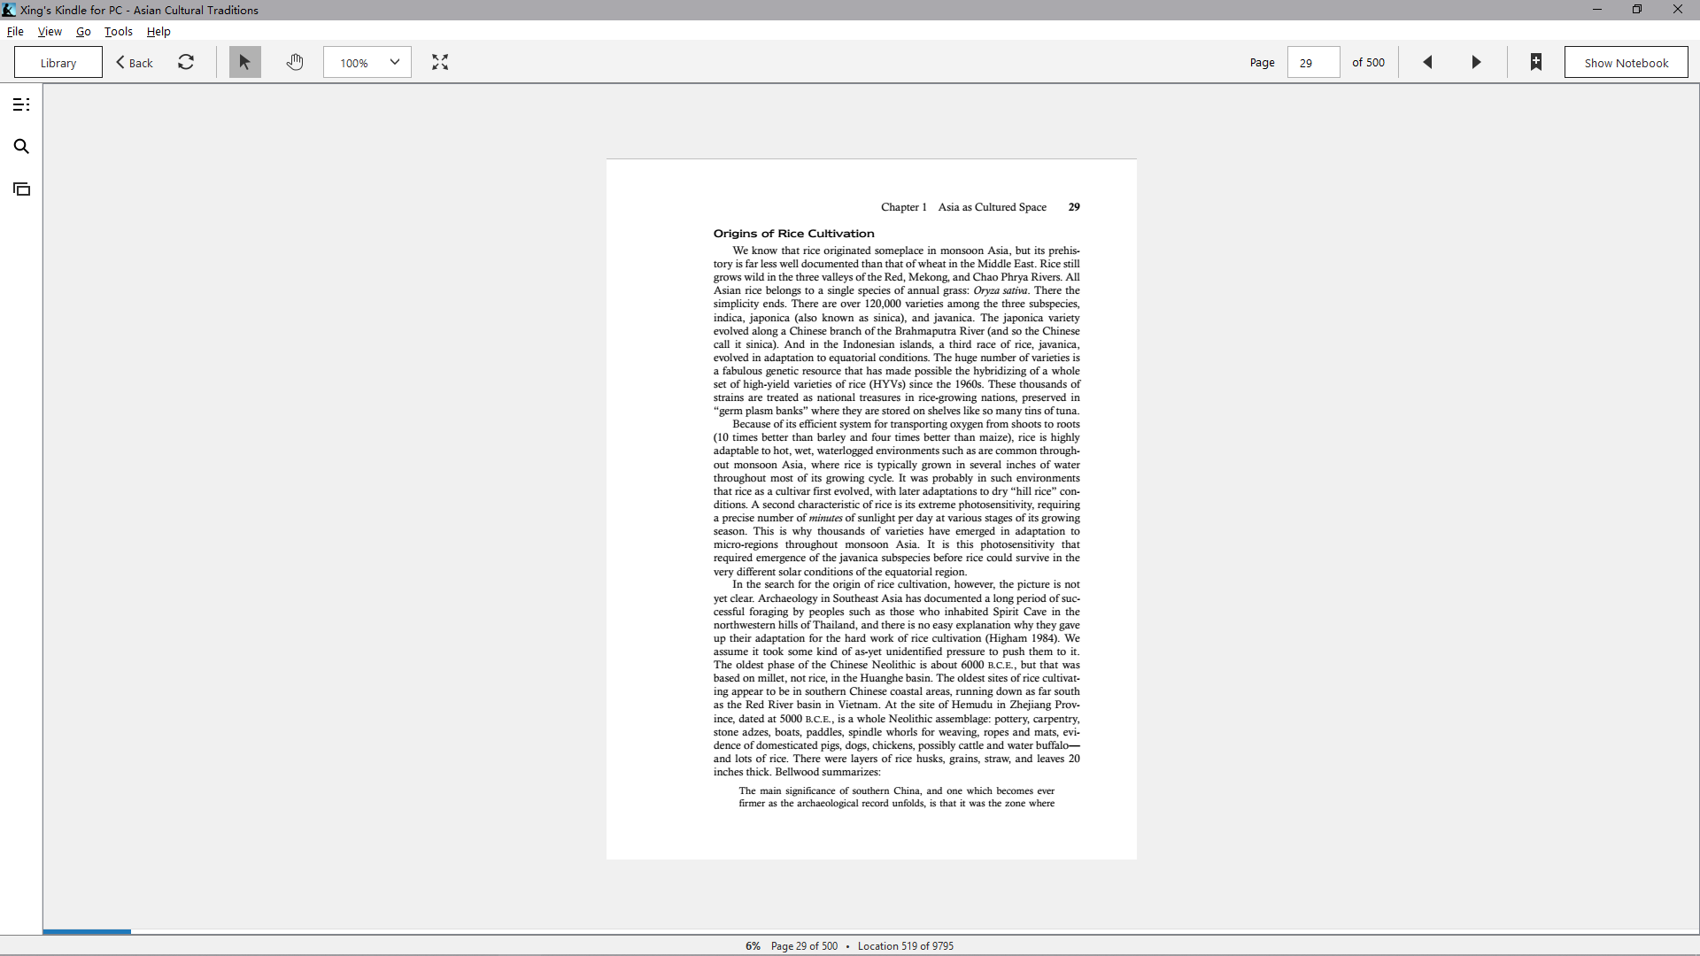1700x956 pixels.
Task: Click Show Notebook button
Action: pos(1626,62)
